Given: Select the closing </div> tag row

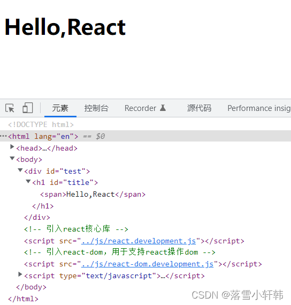Looking at the screenshot, I should (x=37, y=217).
